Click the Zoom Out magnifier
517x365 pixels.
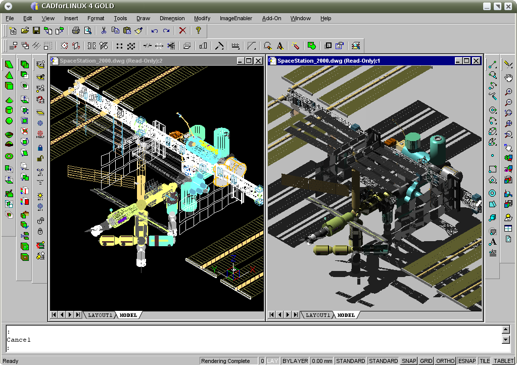(508, 103)
